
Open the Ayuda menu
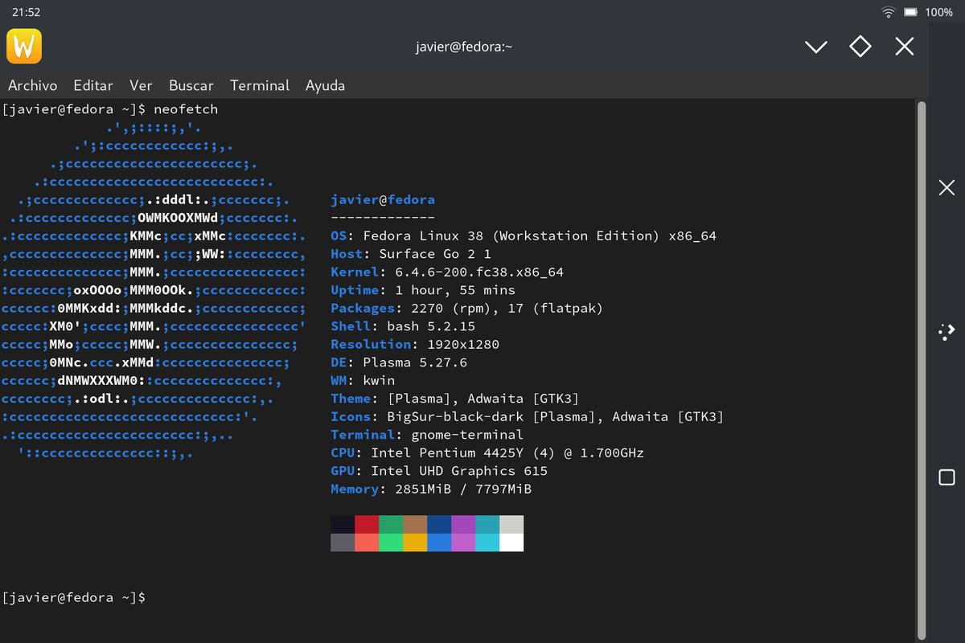(325, 85)
